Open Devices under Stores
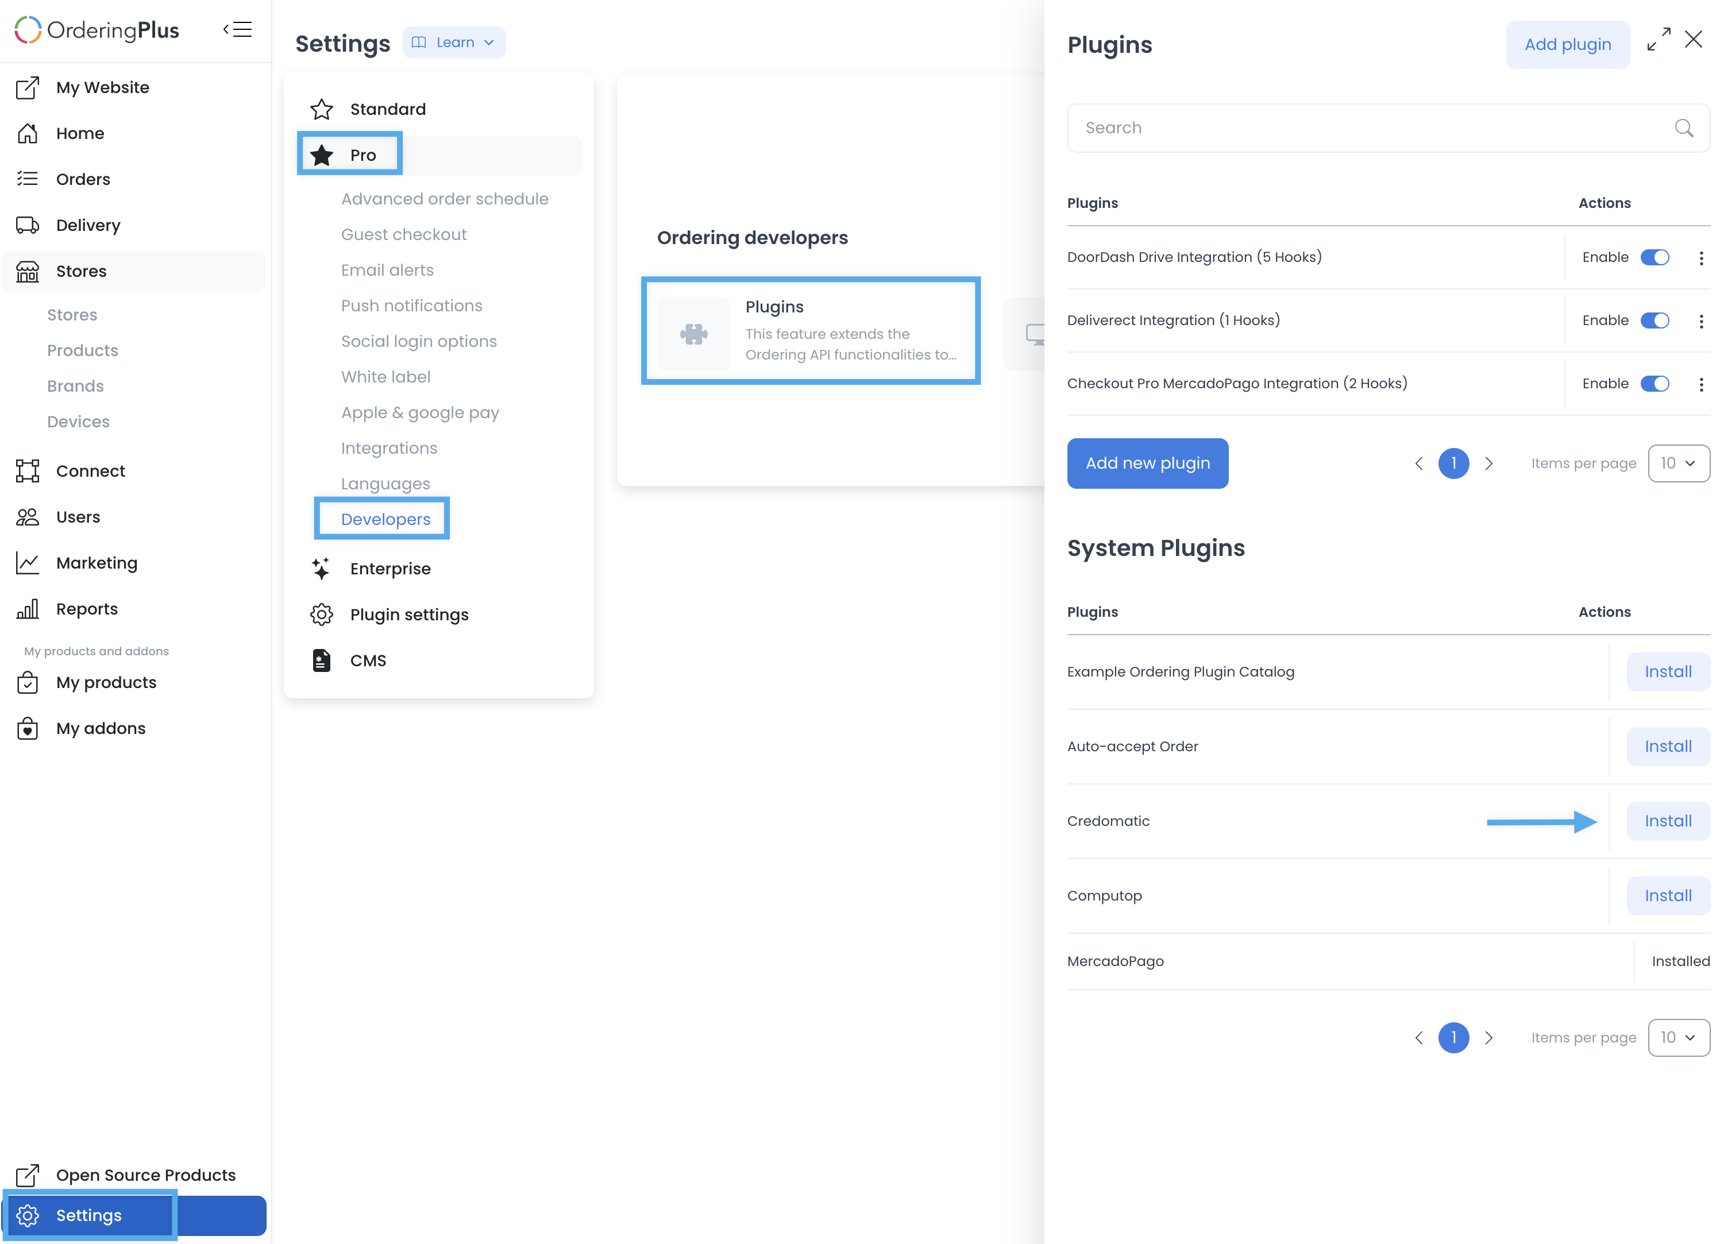 pyautogui.click(x=78, y=422)
